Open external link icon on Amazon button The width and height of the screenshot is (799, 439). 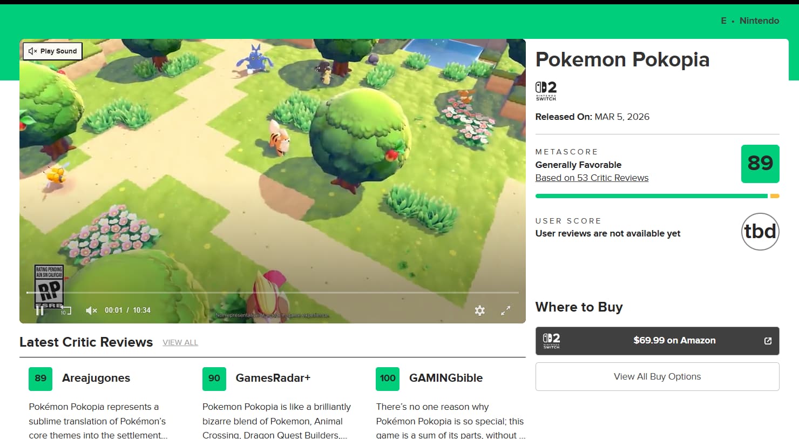pyautogui.click(x=768, y=341)
